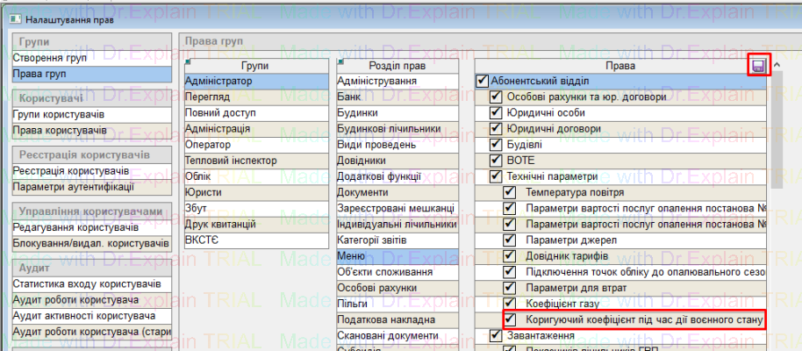This screenshot has width=802, height=351.
Task: Select the Оператор group row
Action: click(208, 145)
